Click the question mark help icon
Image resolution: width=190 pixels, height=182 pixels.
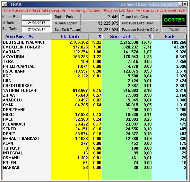click(x=4, y=4)
